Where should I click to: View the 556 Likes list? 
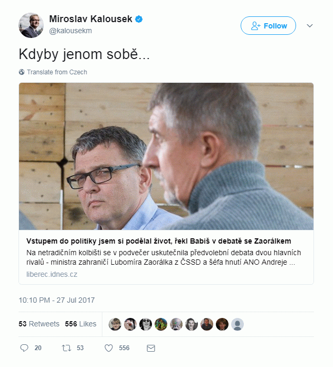[x=81, y=324]
